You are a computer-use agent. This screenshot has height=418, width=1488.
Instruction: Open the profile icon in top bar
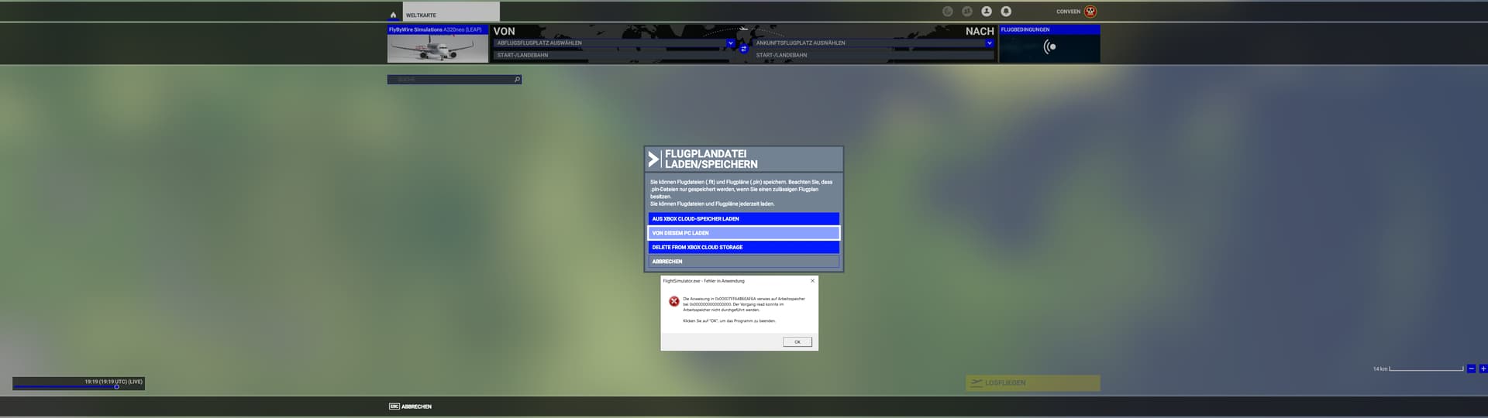tap(986, 12)
